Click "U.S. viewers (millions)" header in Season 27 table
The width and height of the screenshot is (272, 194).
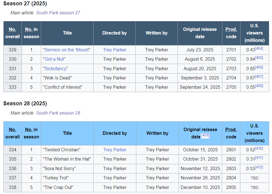pyautogui.click(x=255, y=33)
